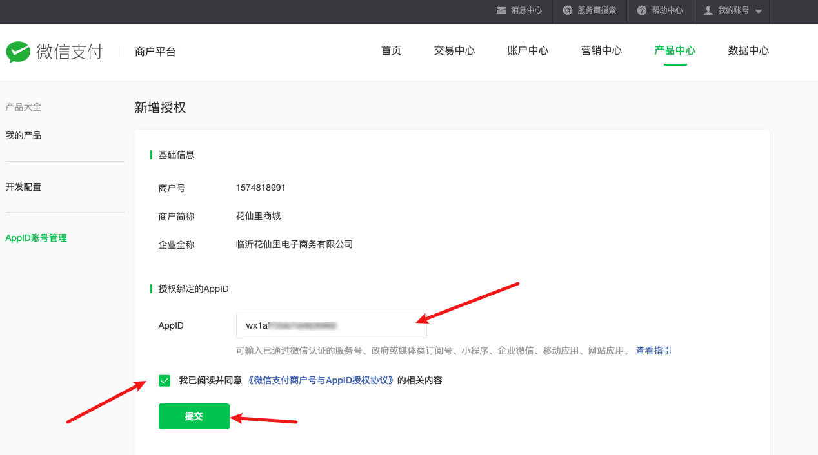The width and height of the screenshot is (818, 455).
Task: Click the 基础信息 section heading
Action: point(176,155)
